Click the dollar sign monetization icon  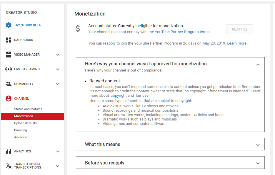coord(78,28)
